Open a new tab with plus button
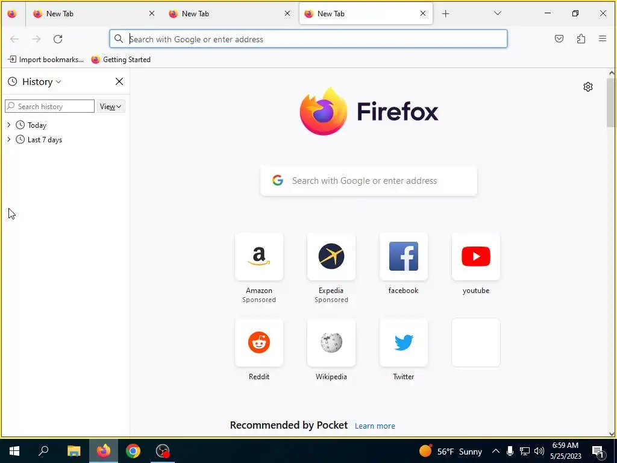Viewport: 617px width, 463px height. [445, 14]
